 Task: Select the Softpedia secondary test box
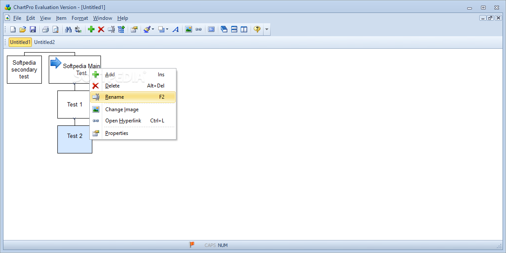[x=24, y=70]
